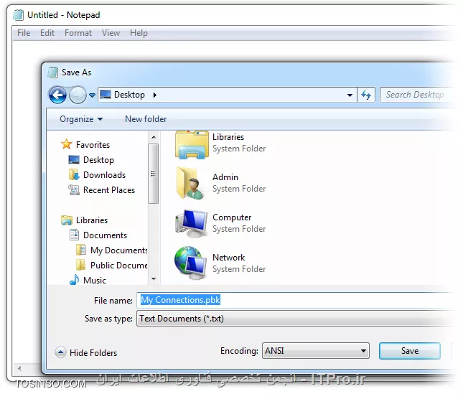463x399 pixels.
Task: Click the refresh button beside address bar
Action: (366, 95)
